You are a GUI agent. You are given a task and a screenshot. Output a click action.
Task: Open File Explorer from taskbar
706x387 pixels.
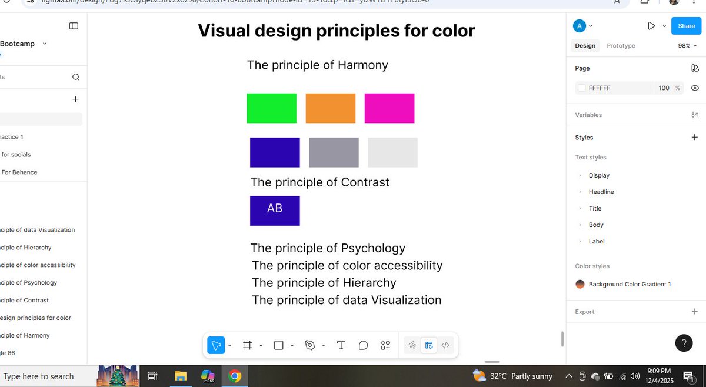pyautogui.click(x=181, y=376)
